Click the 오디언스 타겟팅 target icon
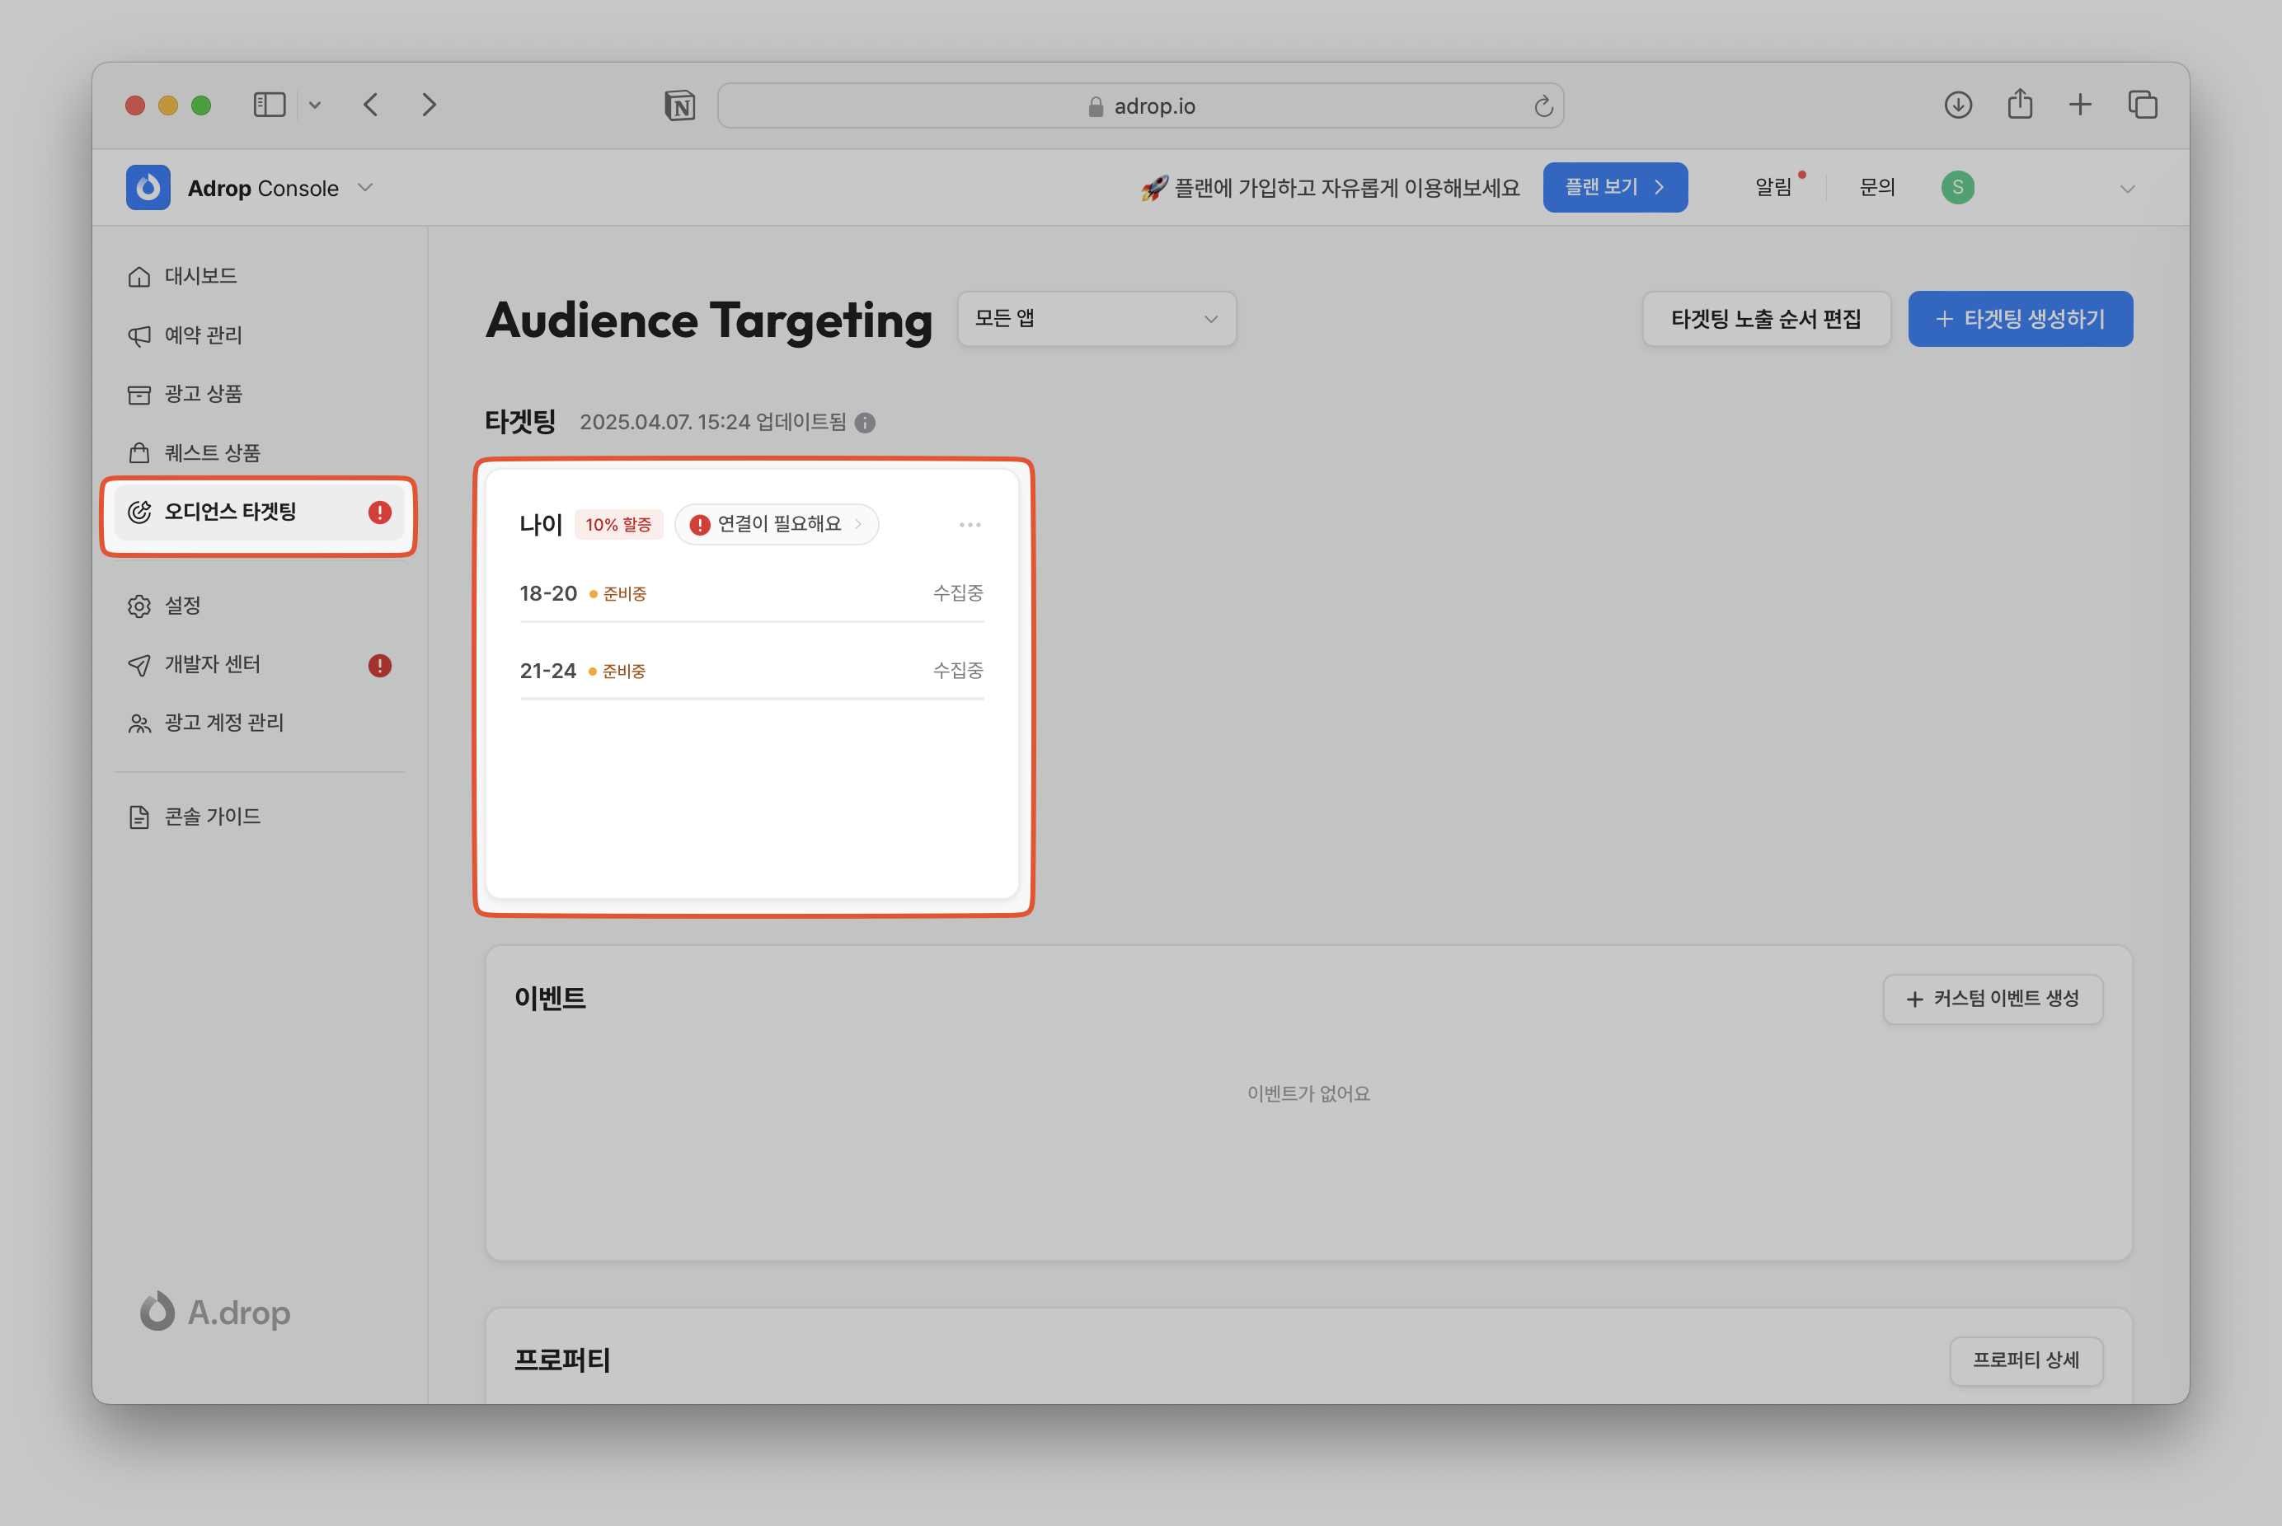 (139, 512)
